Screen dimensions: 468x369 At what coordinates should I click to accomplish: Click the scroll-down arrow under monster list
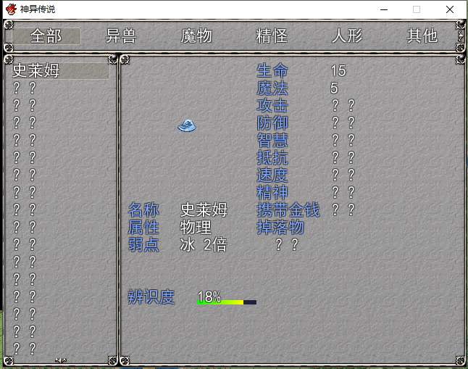tap(61, 360)
